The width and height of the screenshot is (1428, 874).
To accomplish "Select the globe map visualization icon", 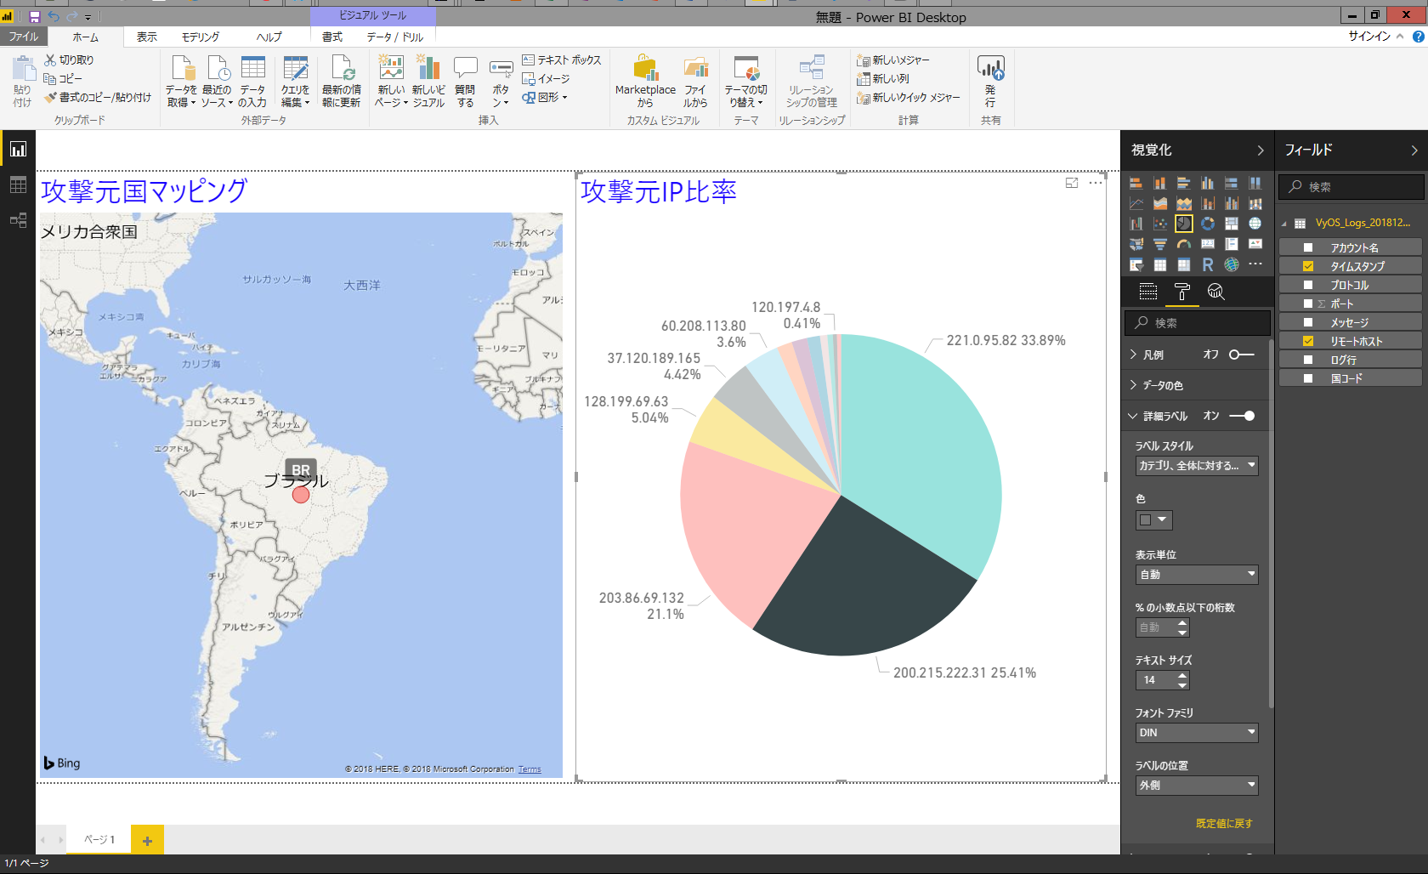I will [x=1255, y=224].
